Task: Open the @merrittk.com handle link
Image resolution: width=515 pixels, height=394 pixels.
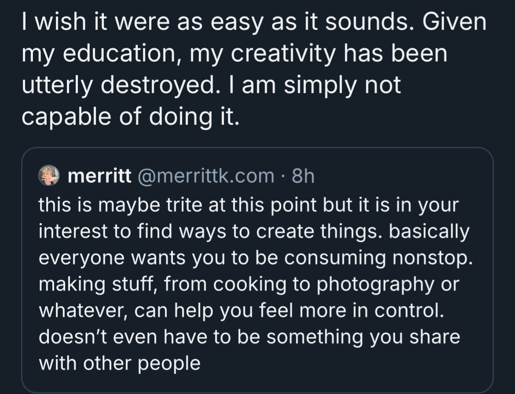Action: (206, 176)
